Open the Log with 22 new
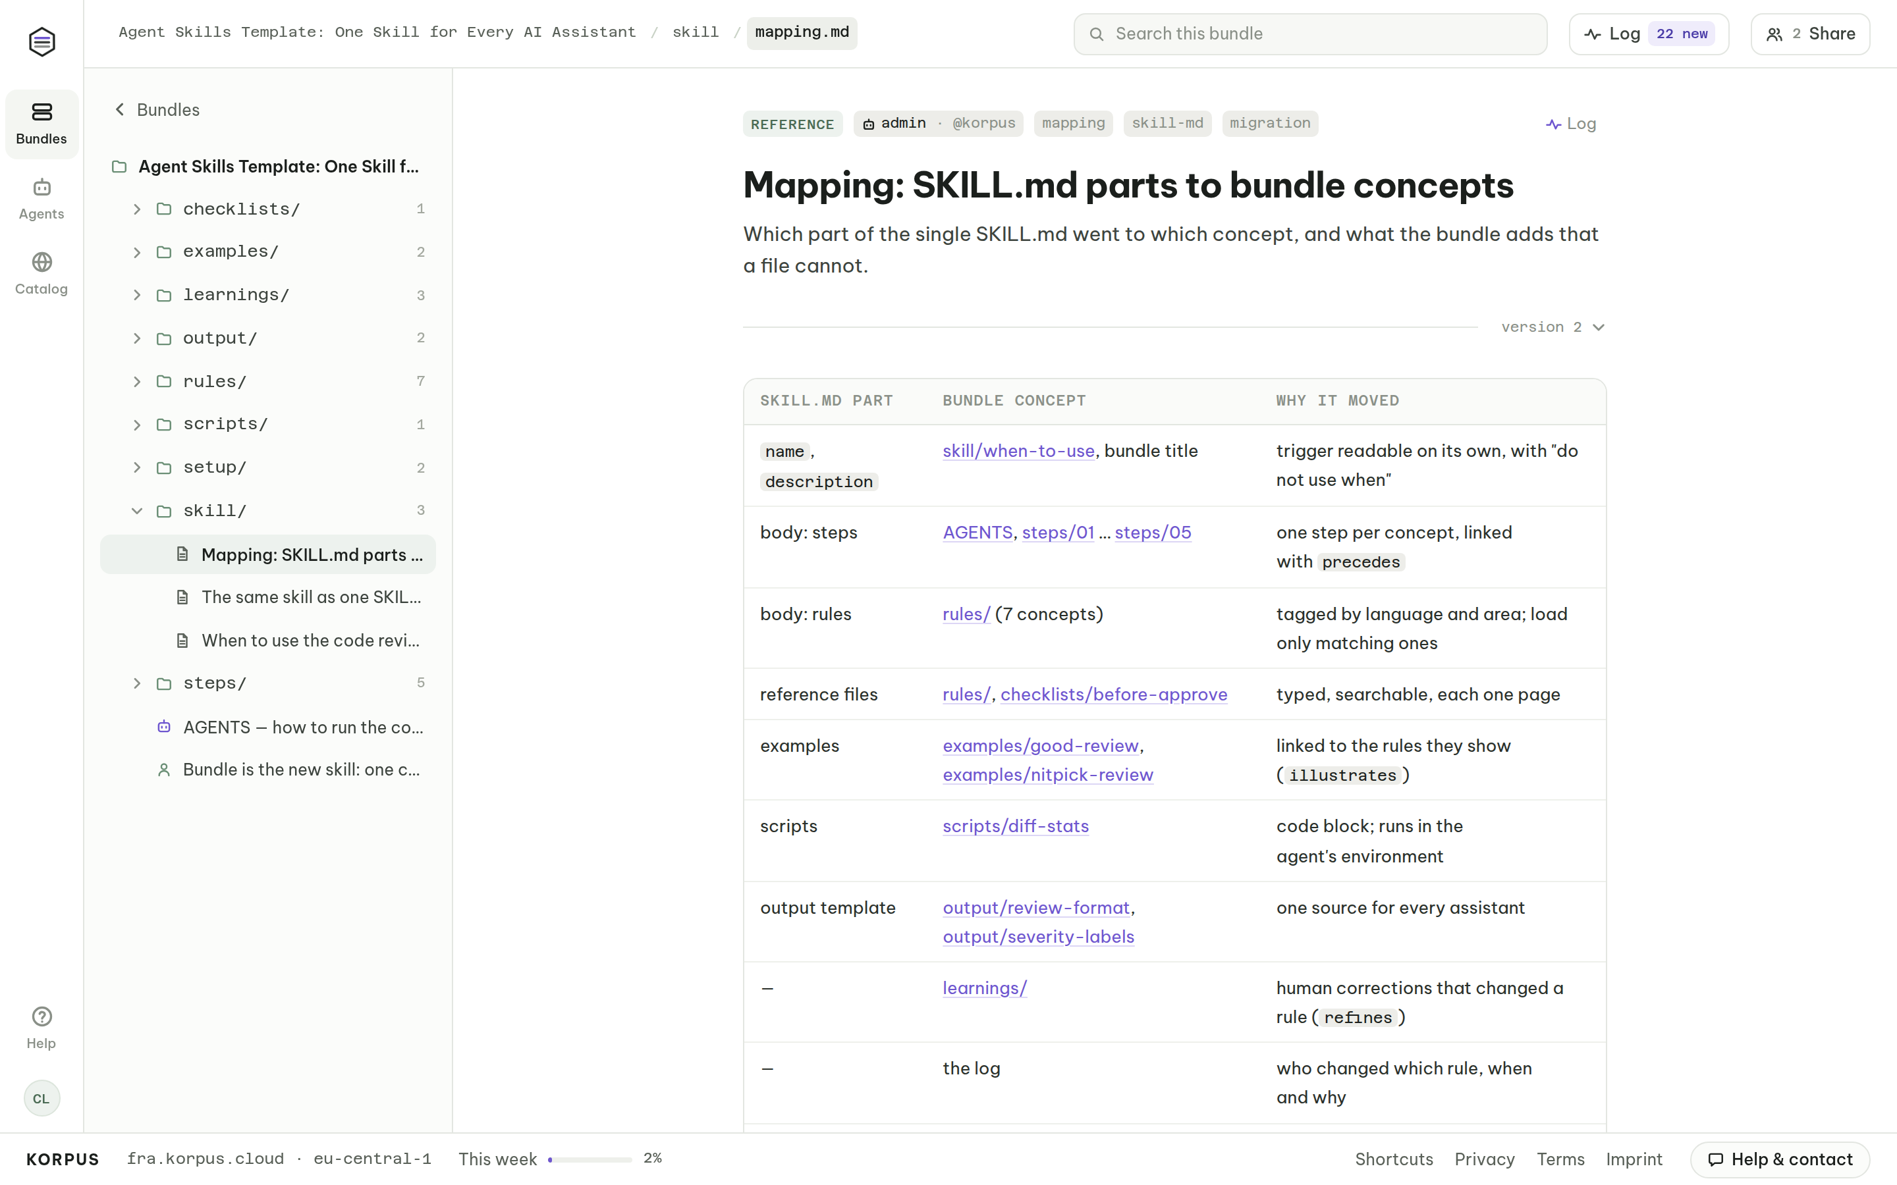1897x1185 pixels. click(1649, 34)
